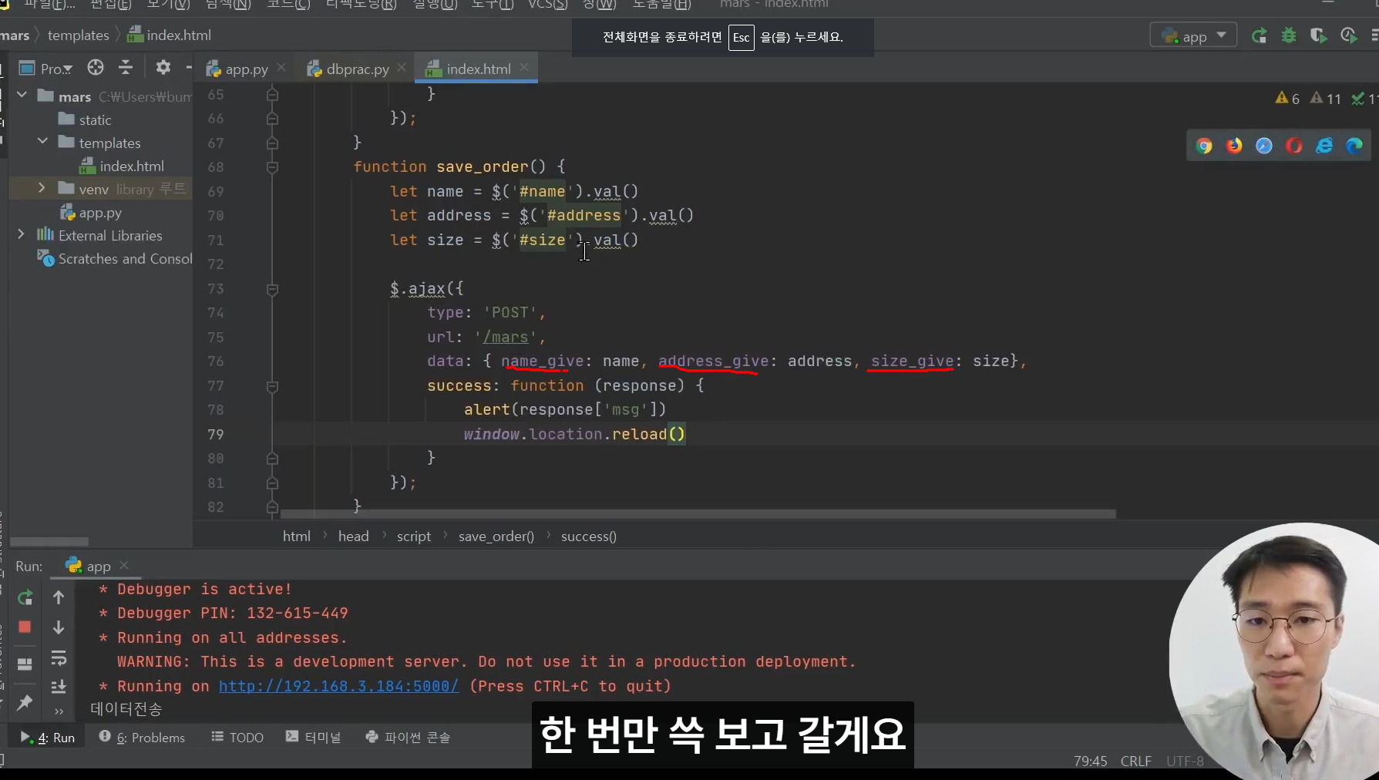
Task: Stop the running app red square
Action: tap(25, 627)
